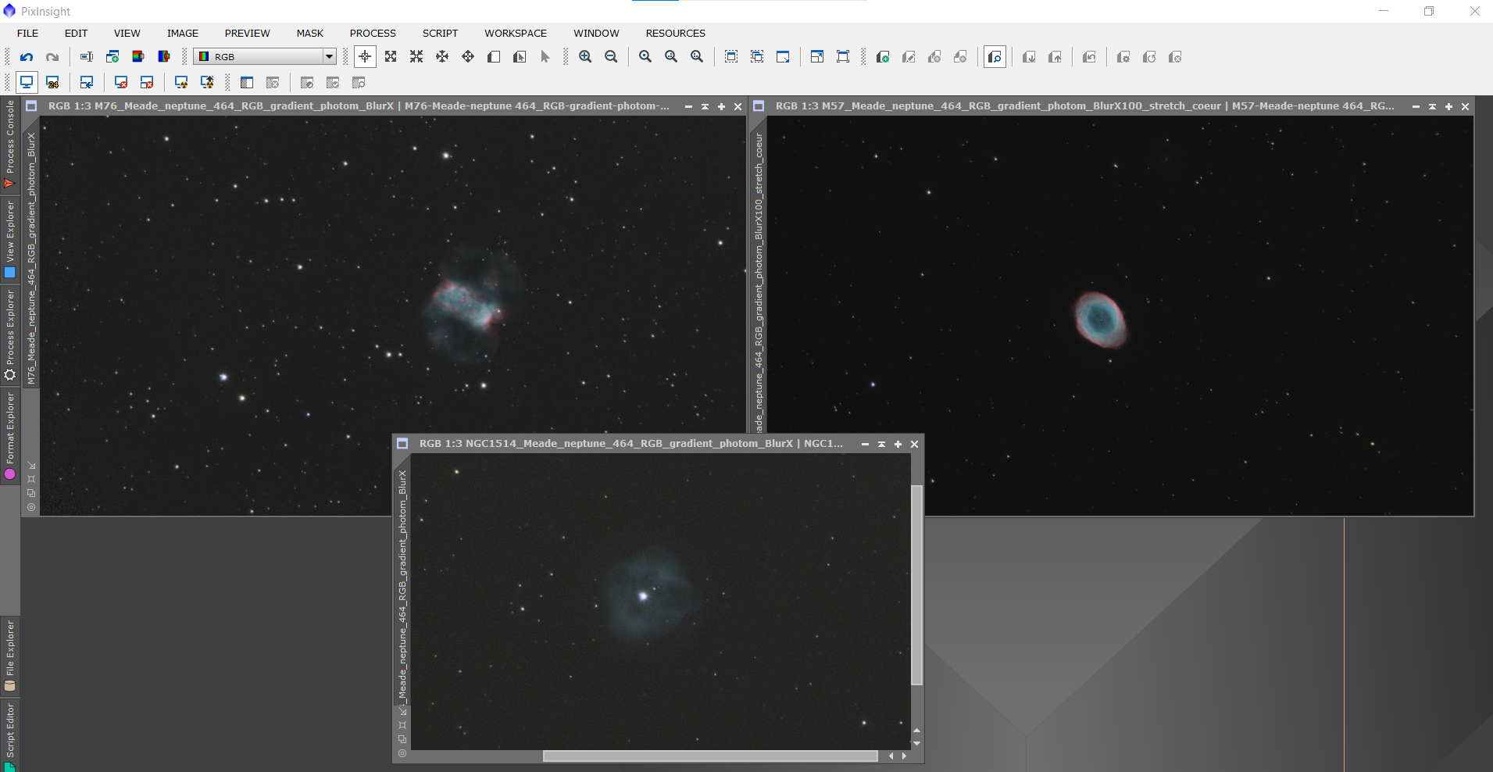
Task: Select the Zoom In magnifier icon
Action: (x=585, y=57)
